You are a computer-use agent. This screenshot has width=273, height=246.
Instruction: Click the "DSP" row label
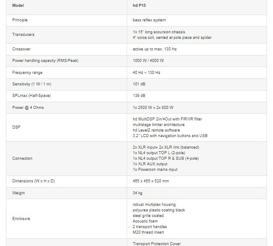(16, 127)
